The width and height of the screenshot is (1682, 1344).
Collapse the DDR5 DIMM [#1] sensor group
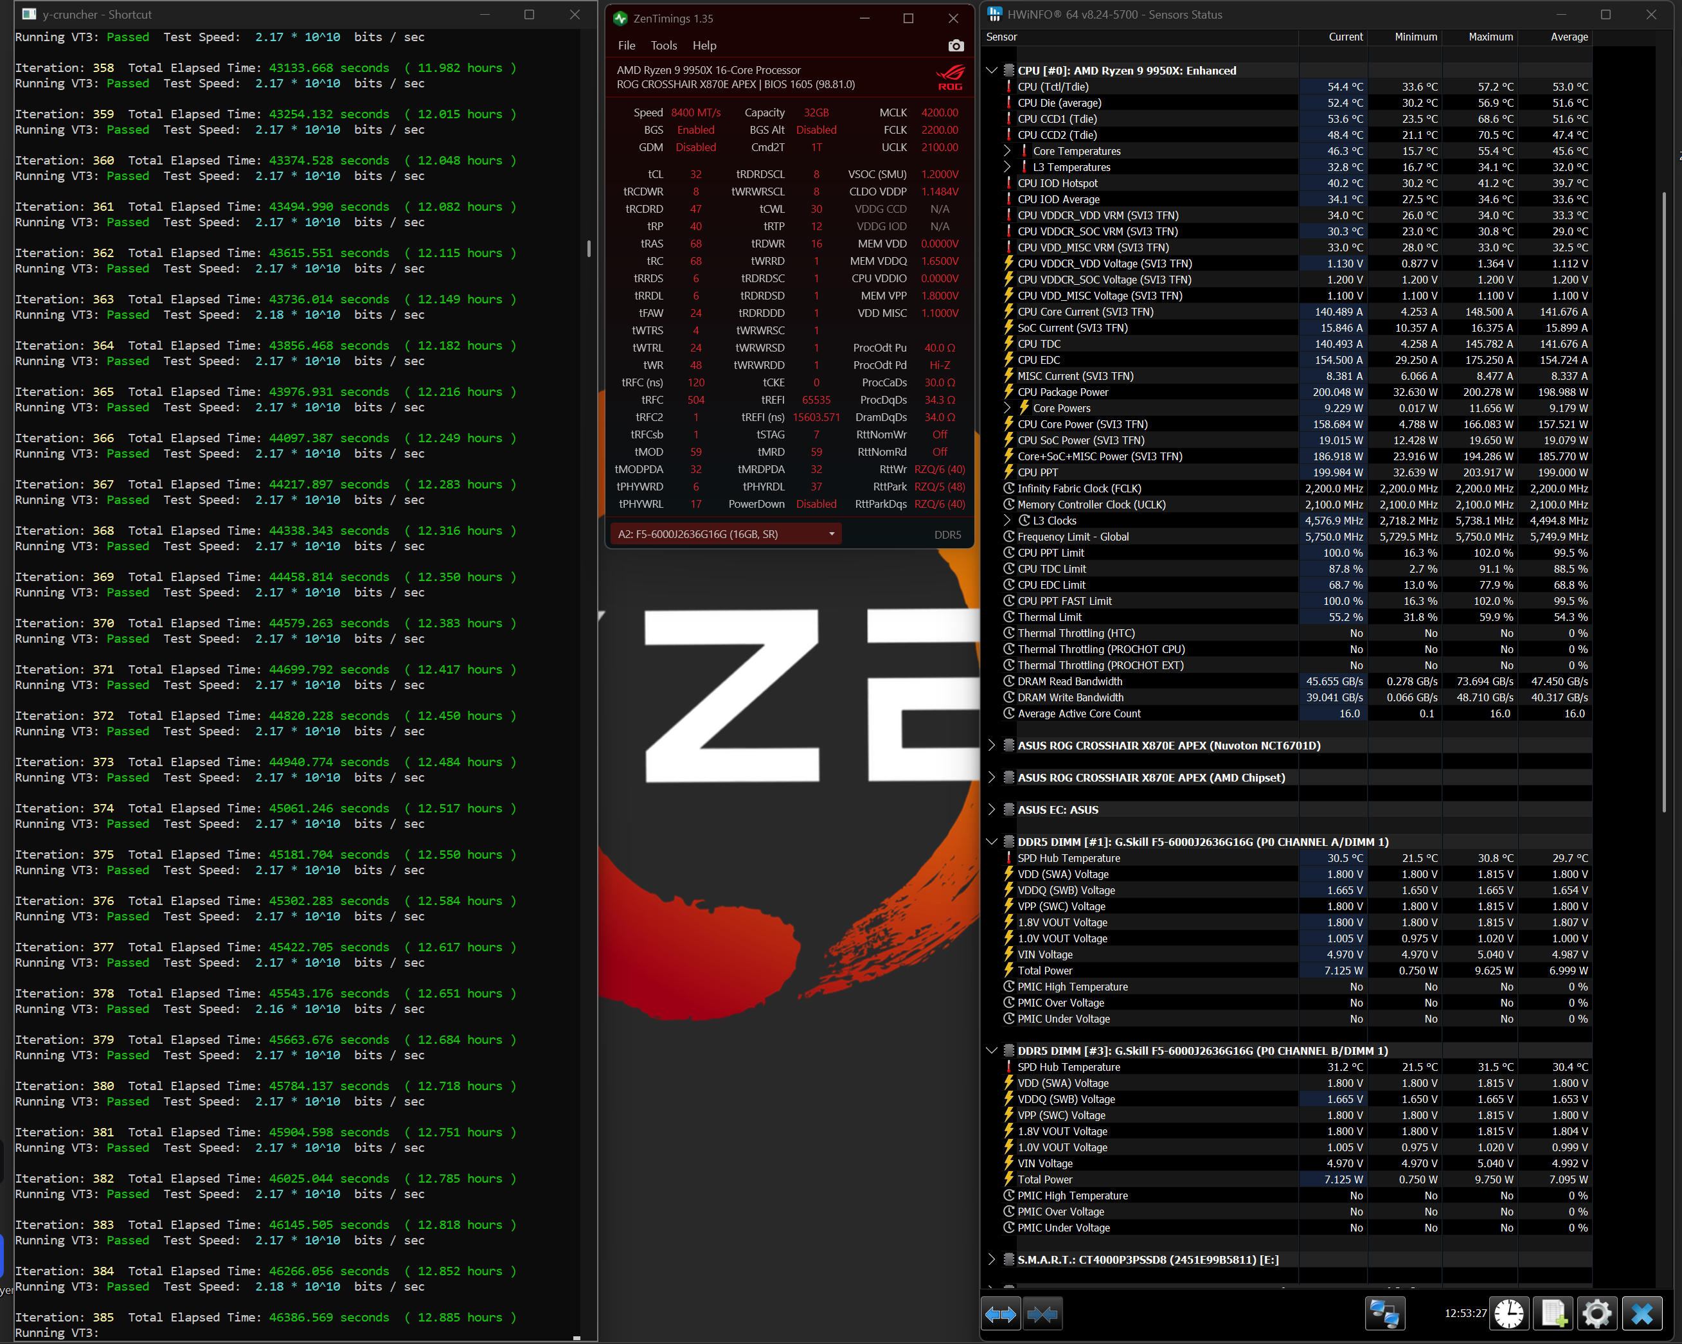coord(992,841)
